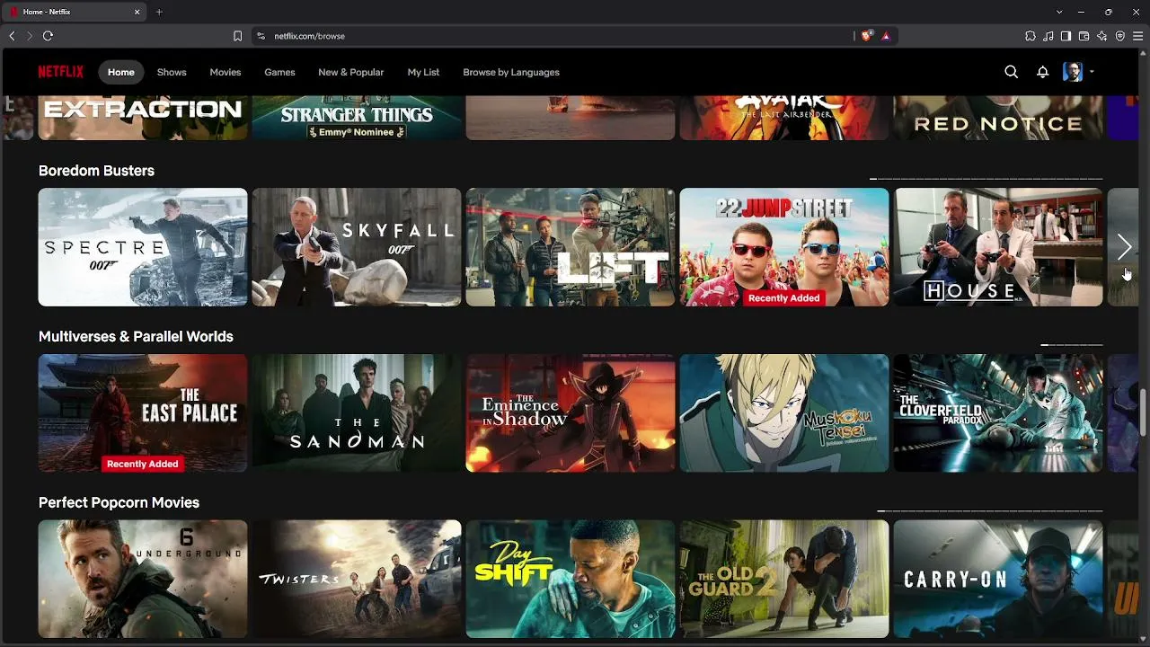Viewport: 1150px width, 647px height.
Task: View site settings icon beside the URL
Action: pyautogui.click(x=261, y=36)
